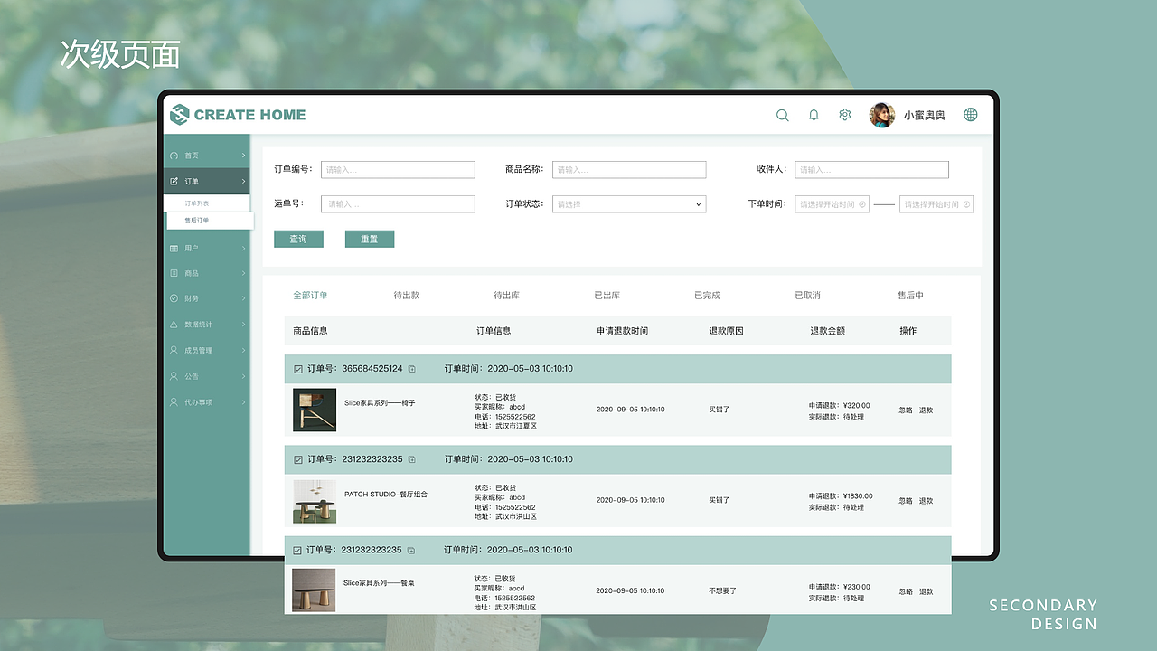Toggle checkbox for third order 231232323235
Screen dimensions: 1157x651
[297, 550]
